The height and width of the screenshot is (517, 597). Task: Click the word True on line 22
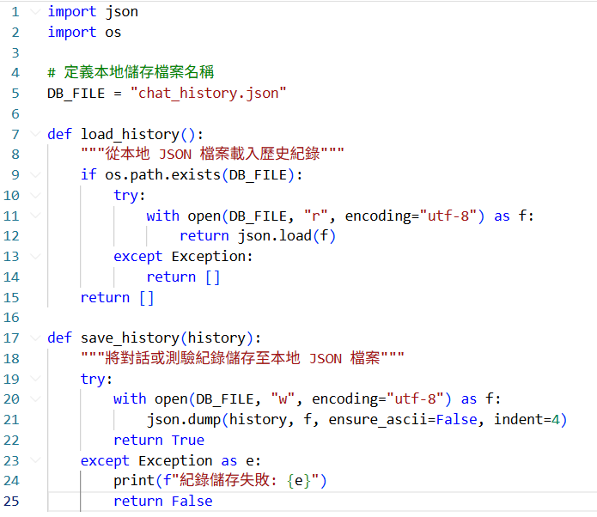pos(188,440)
